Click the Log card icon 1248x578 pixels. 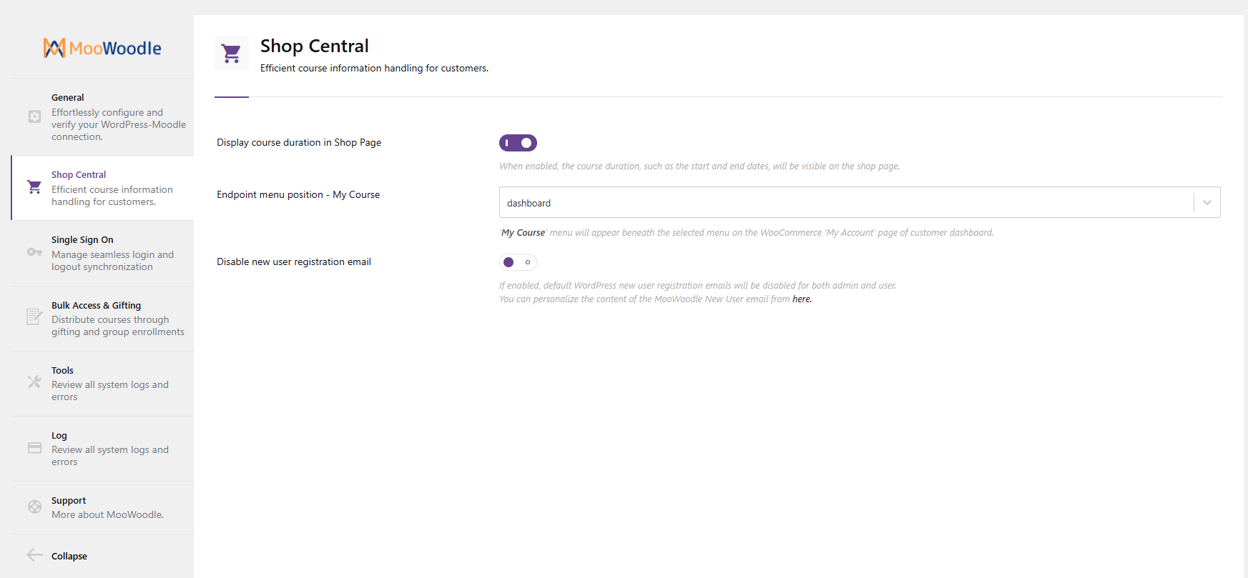click(x=34, y=447)
